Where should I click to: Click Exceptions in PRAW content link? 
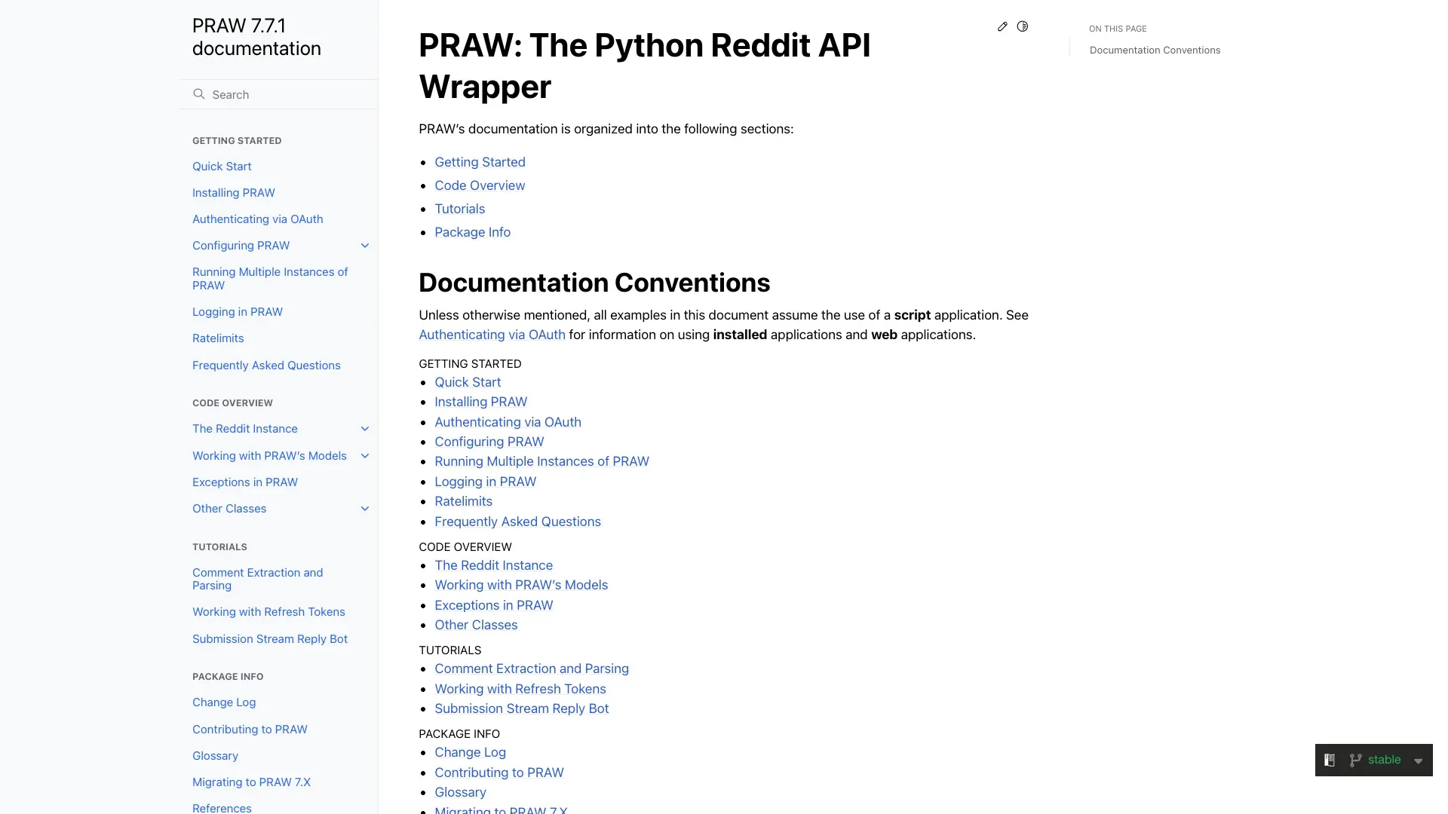[x=493, y=605]
